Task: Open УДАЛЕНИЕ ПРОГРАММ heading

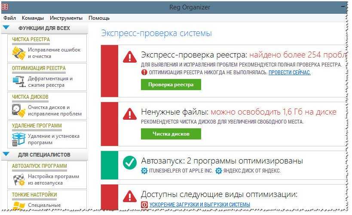Action: pos(37,126)
